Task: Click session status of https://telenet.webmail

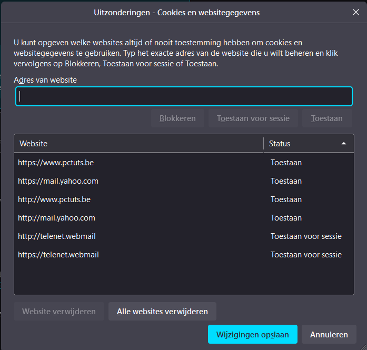Action: point(306,255)
